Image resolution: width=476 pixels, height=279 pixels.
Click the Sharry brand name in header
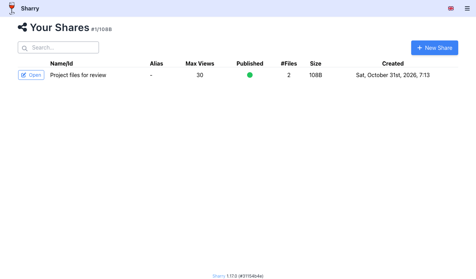click(x=30, y=8)
